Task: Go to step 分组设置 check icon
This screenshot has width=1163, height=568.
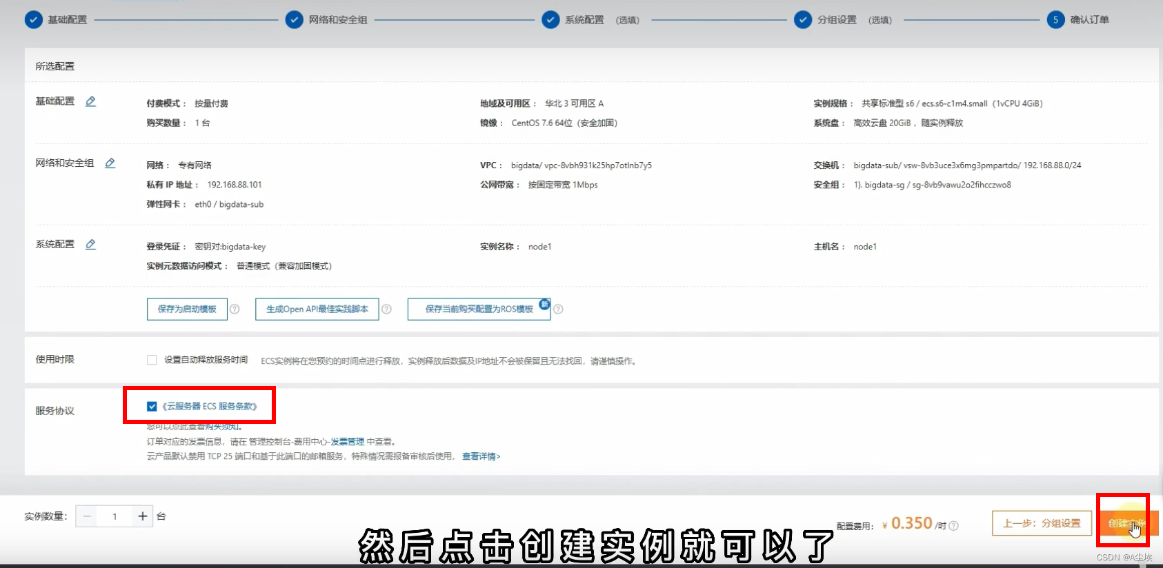Action: pyautogui.click(x=803, y=20)
